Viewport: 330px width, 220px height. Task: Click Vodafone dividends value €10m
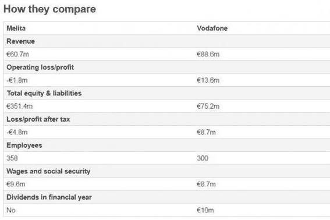tap(205, 210)
